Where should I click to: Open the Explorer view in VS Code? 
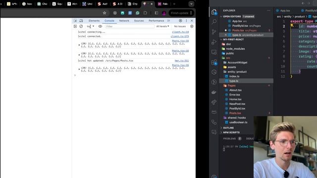[x=214, y=12]
